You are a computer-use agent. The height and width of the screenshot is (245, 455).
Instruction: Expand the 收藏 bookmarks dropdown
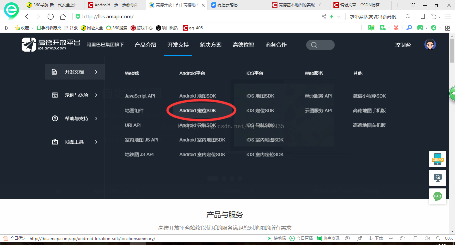(x=32, y=28)
